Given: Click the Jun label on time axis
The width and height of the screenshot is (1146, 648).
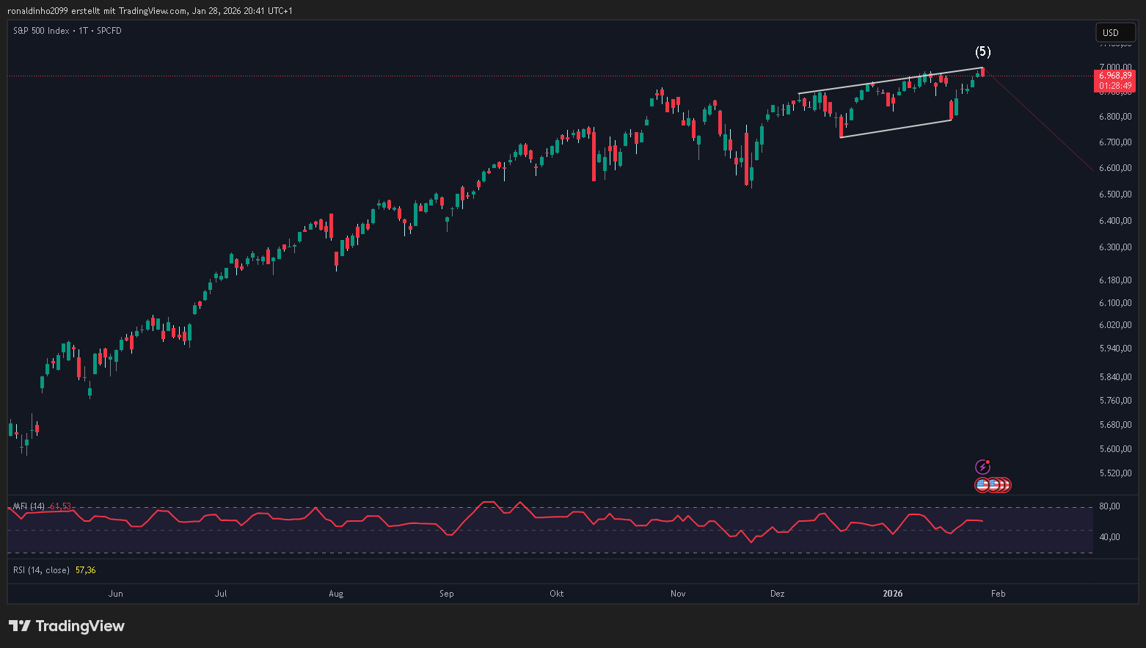Looking at the screenshot, I should click(x=115, y=594).
